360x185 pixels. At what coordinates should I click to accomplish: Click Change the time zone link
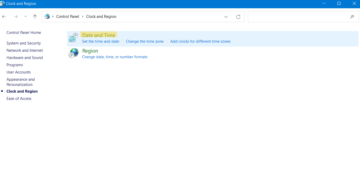(145, 41)
